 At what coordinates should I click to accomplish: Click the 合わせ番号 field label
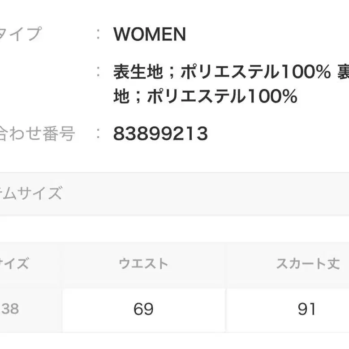point(36,134)
